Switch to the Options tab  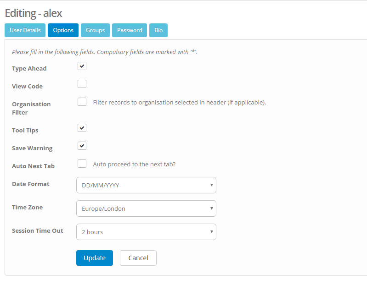(63, 30)
